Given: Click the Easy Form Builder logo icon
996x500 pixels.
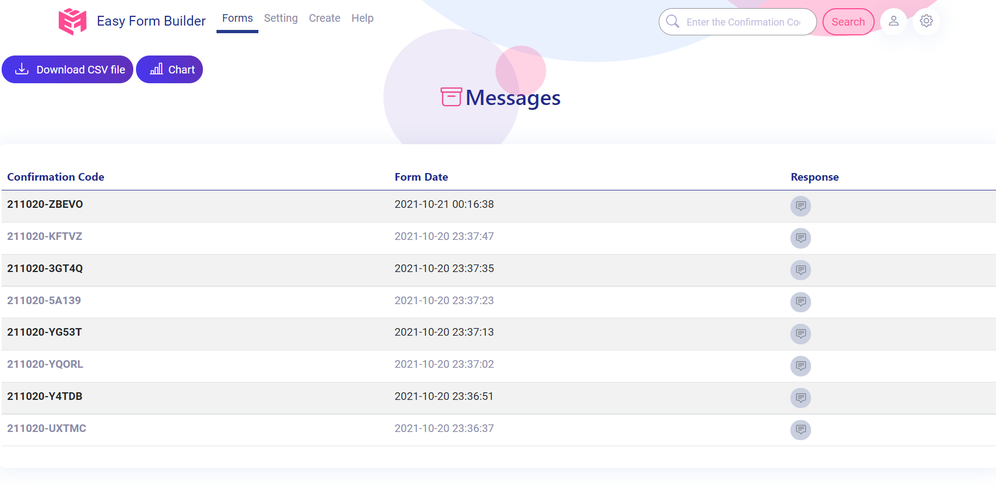Looking at the screenshot, I should pos(72,21).
